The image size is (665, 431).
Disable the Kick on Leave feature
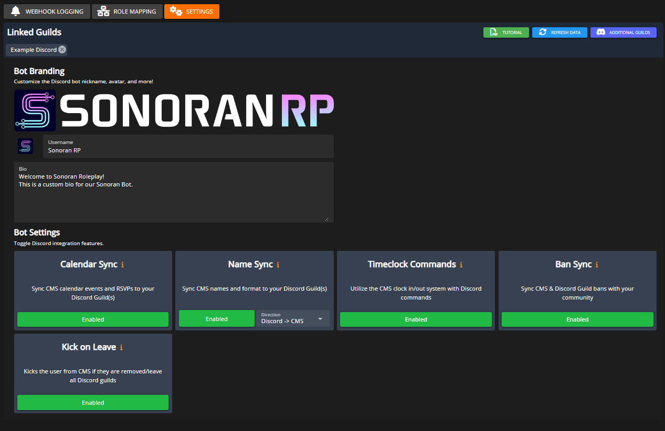click(93, 403)
